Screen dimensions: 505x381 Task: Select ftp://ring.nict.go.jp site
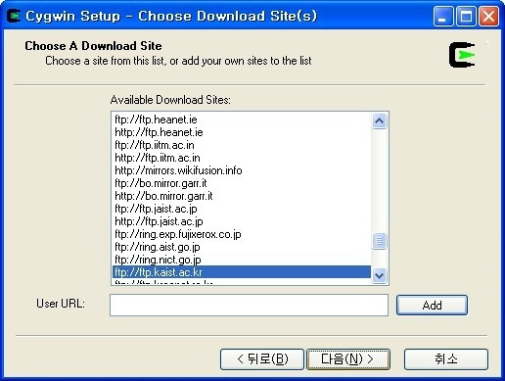pos(241,260)
